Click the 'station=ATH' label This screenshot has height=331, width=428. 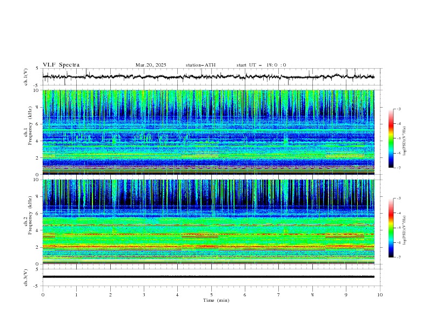pyautogui.click(x=200, y=65)
